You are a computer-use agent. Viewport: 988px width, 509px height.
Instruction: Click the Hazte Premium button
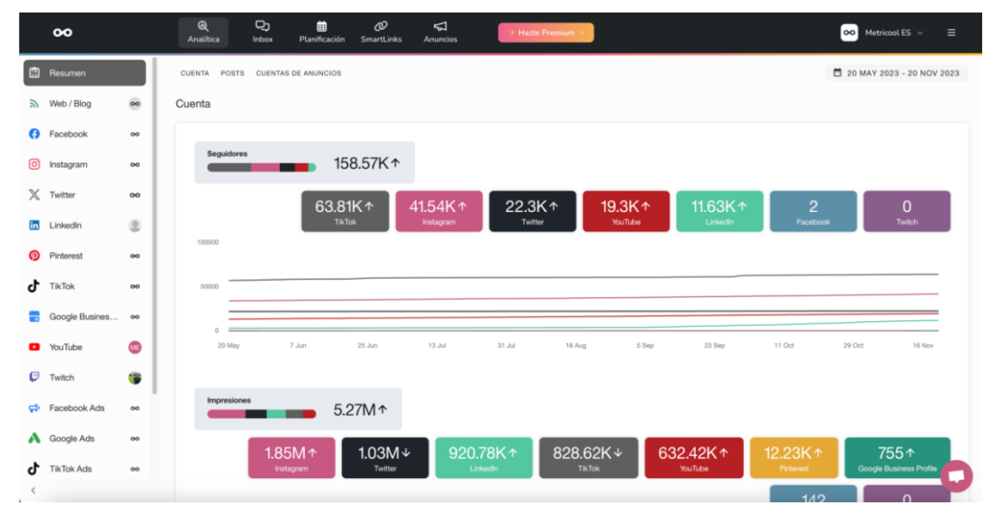point(546,33)
